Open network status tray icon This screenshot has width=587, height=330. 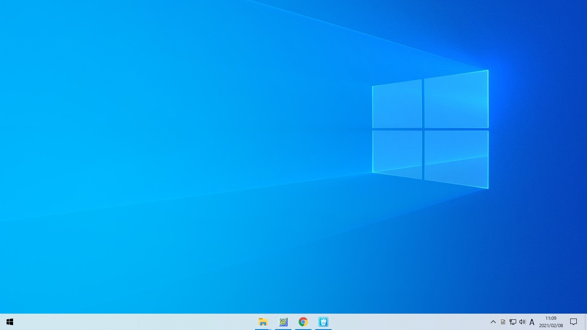[x=512, y=322]
